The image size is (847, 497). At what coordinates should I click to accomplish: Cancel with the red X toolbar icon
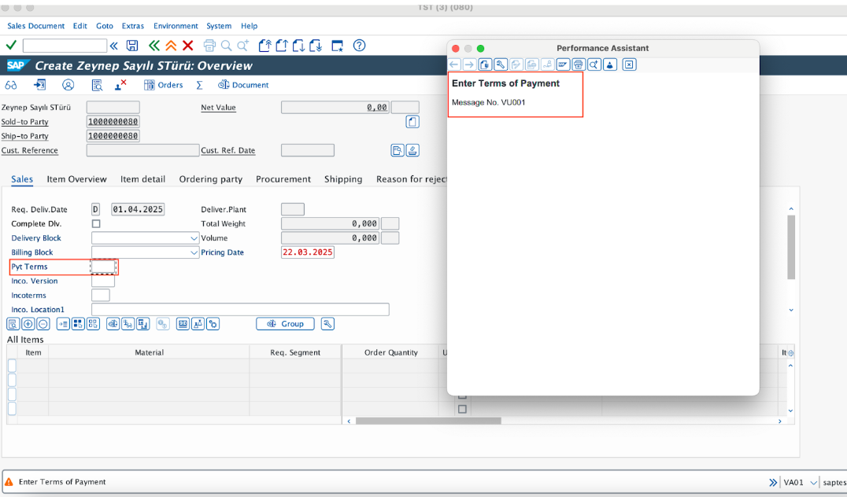tap(188, 46)
